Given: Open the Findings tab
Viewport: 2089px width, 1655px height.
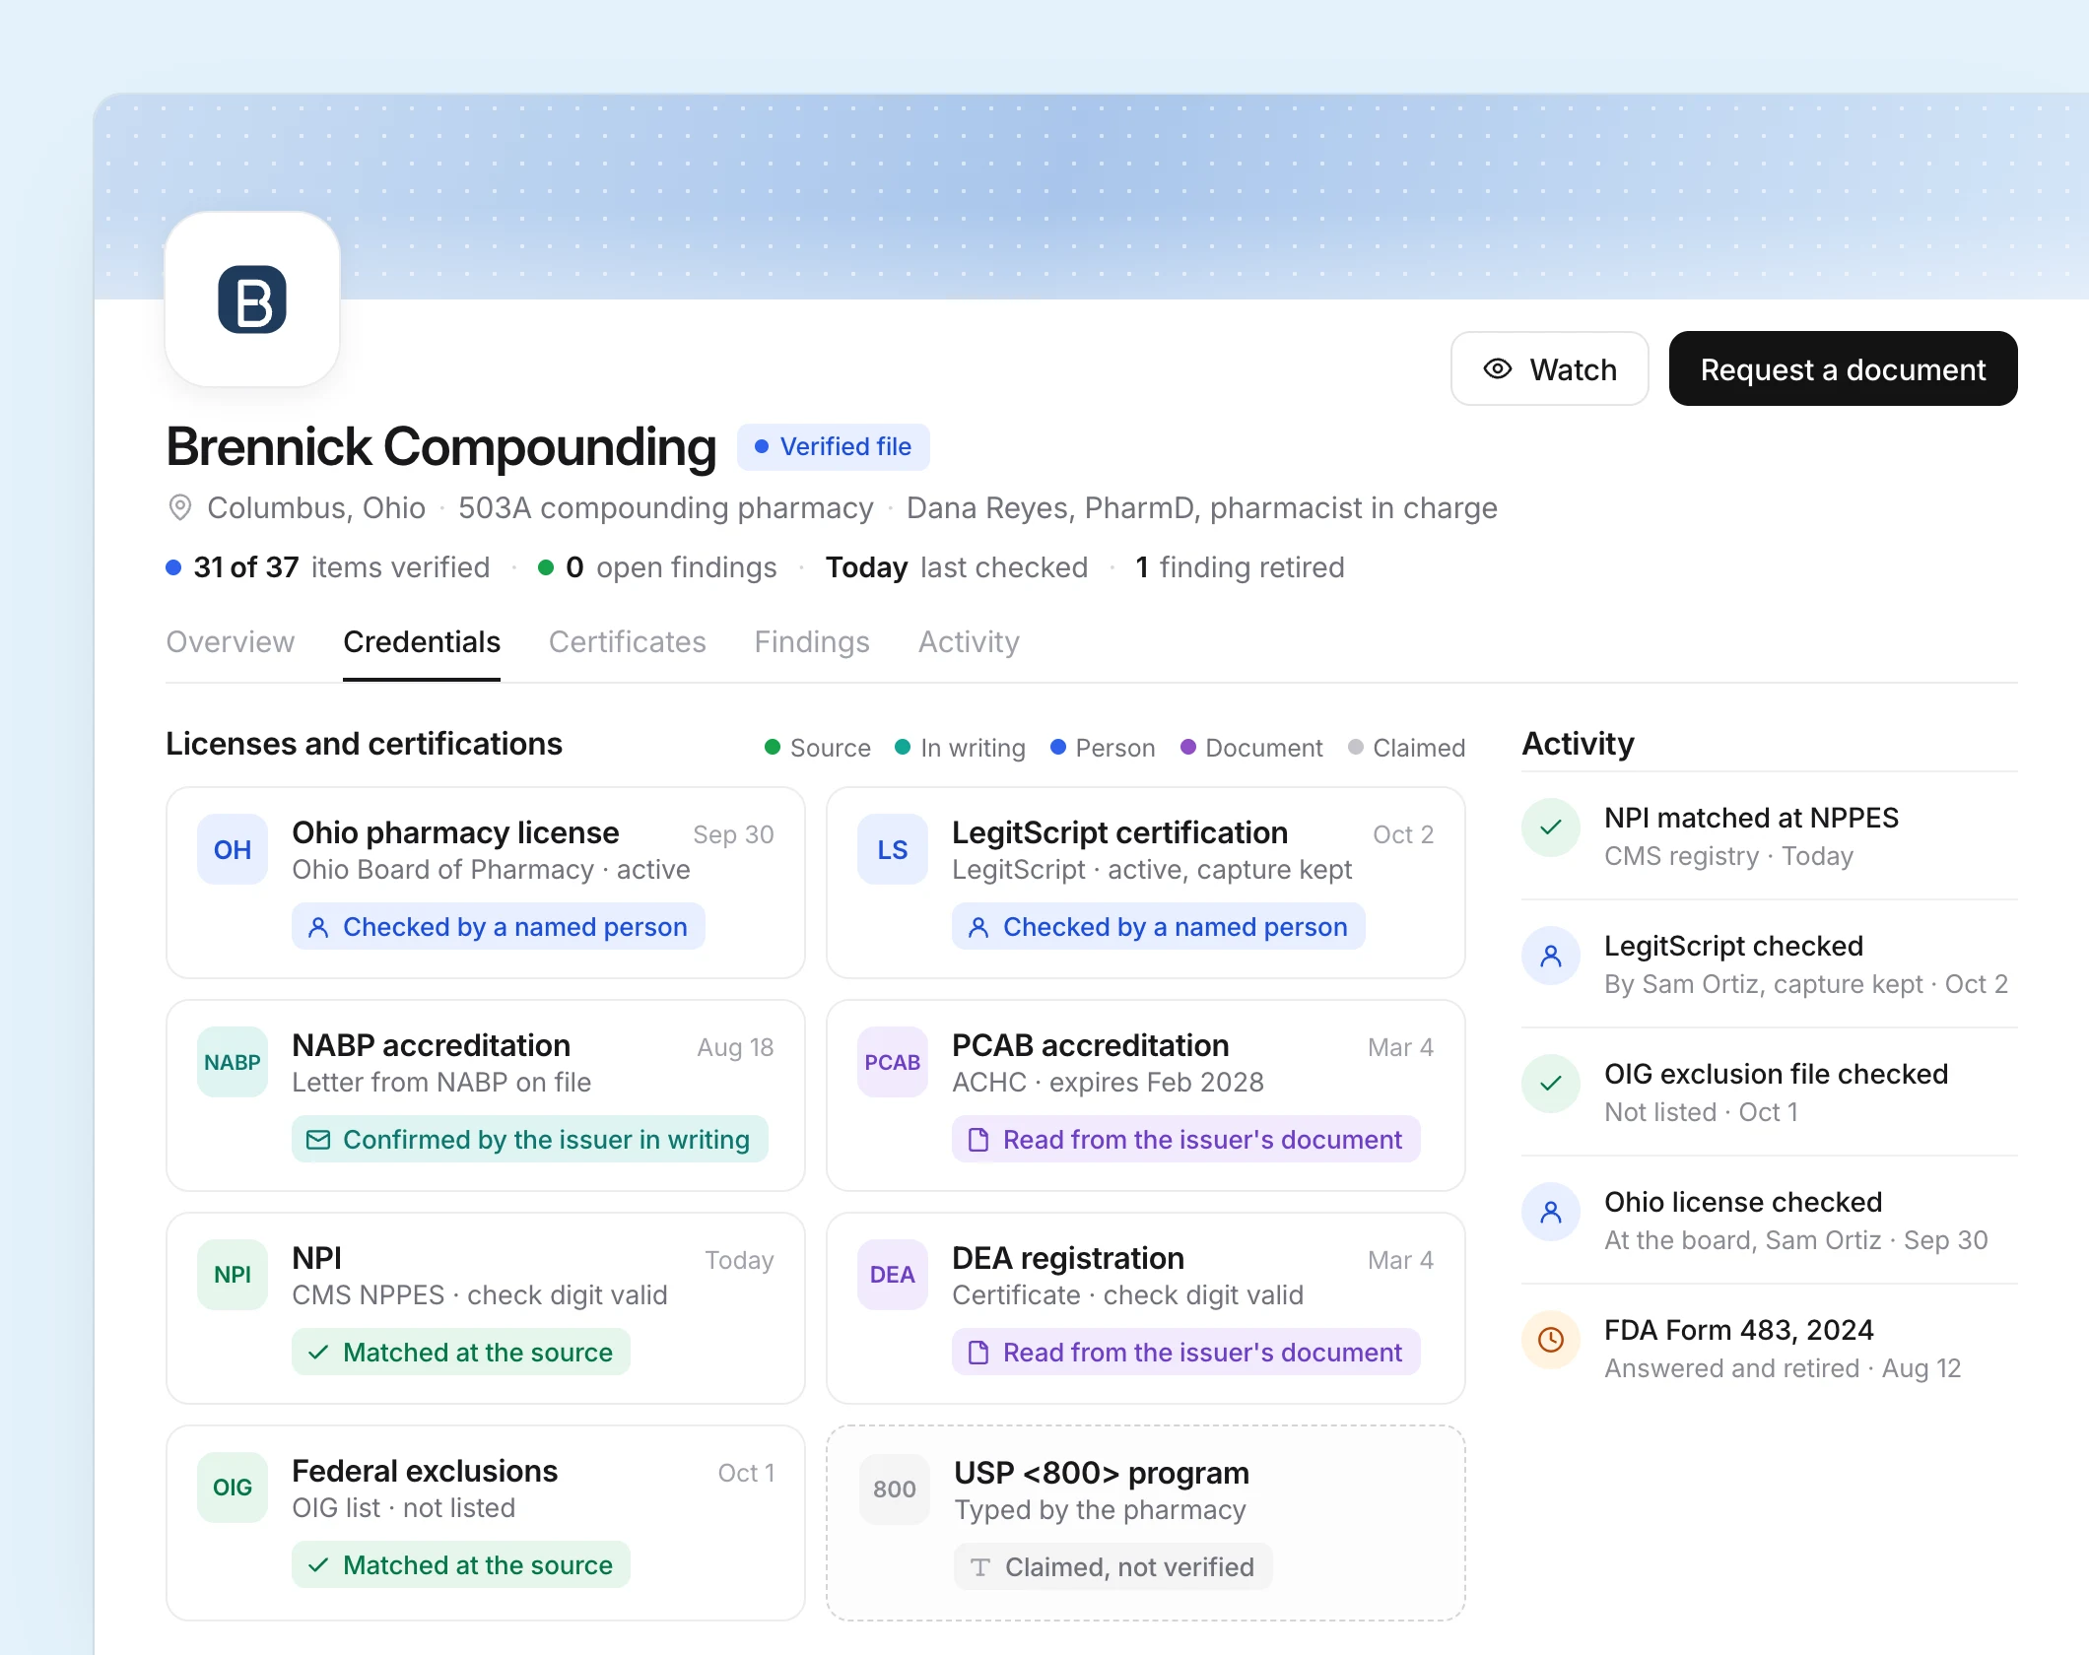Looking at the screenshot, I should (812, 642).
